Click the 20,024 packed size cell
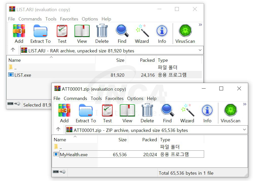This screenshot has width=254, height=181. [x=150, y=154]
